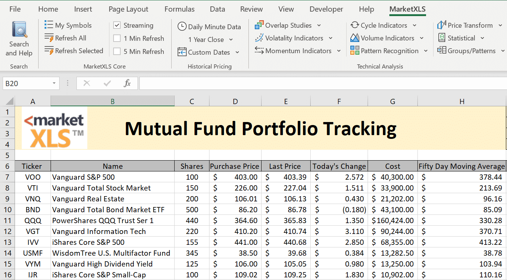Click Price Transform icon

pyautogui.click(x=442, y=25)
